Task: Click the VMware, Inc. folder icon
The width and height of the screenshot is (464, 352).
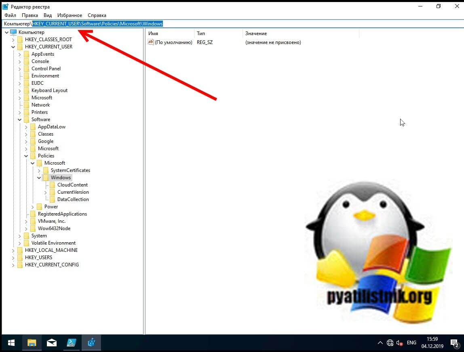Action: pyautogui.click(x=33, y=221)
